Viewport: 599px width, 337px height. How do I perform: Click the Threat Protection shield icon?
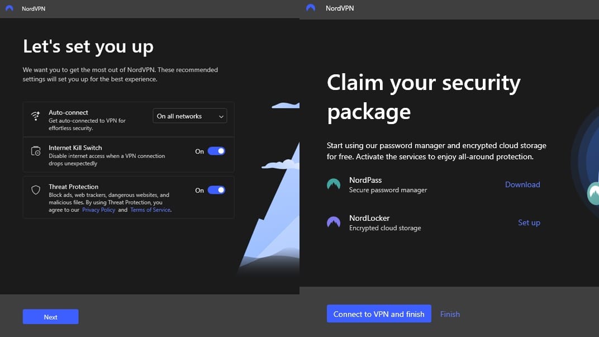click(x=36, y=190)
